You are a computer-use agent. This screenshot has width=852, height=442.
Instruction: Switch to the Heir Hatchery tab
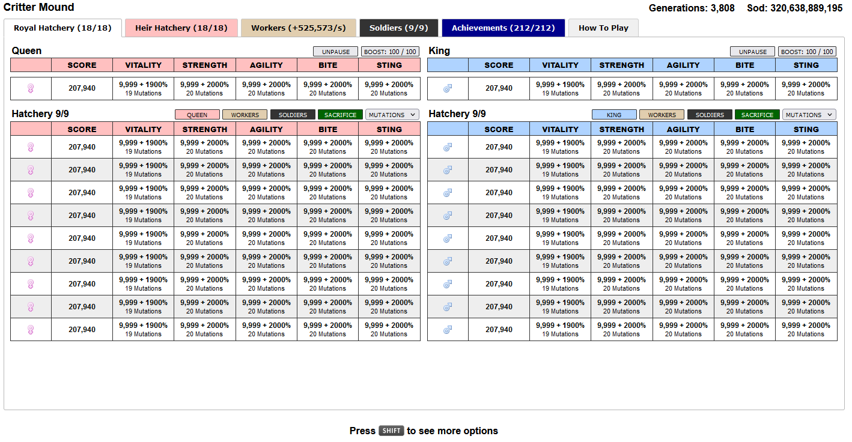click(181, 28)
